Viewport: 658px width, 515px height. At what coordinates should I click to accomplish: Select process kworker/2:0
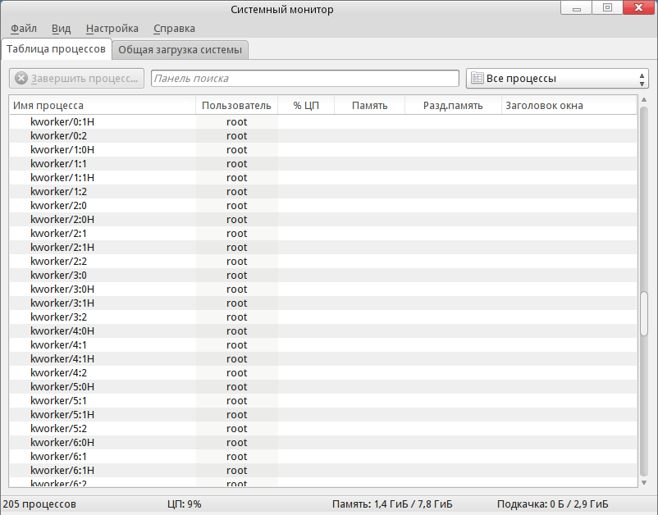pos(323,206)
